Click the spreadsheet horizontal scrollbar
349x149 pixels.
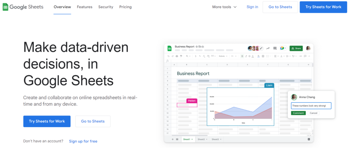[189, 135]
